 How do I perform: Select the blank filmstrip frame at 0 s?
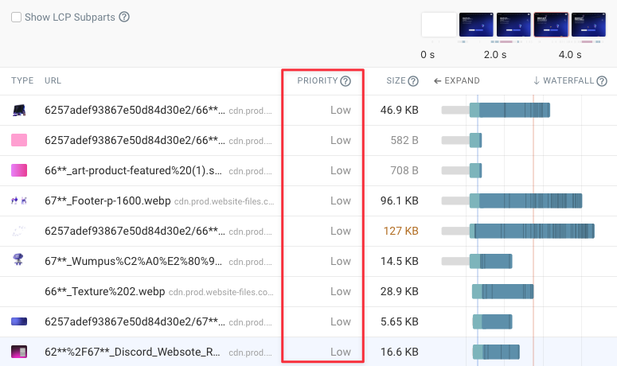438,25
